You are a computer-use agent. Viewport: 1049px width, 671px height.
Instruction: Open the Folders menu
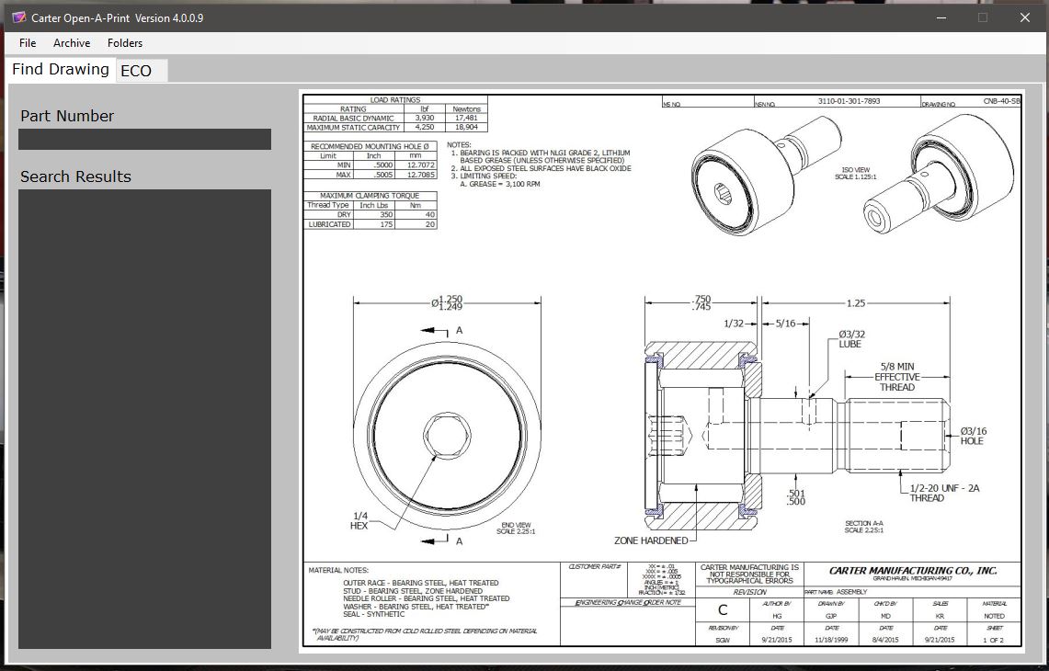click(125, 42)
